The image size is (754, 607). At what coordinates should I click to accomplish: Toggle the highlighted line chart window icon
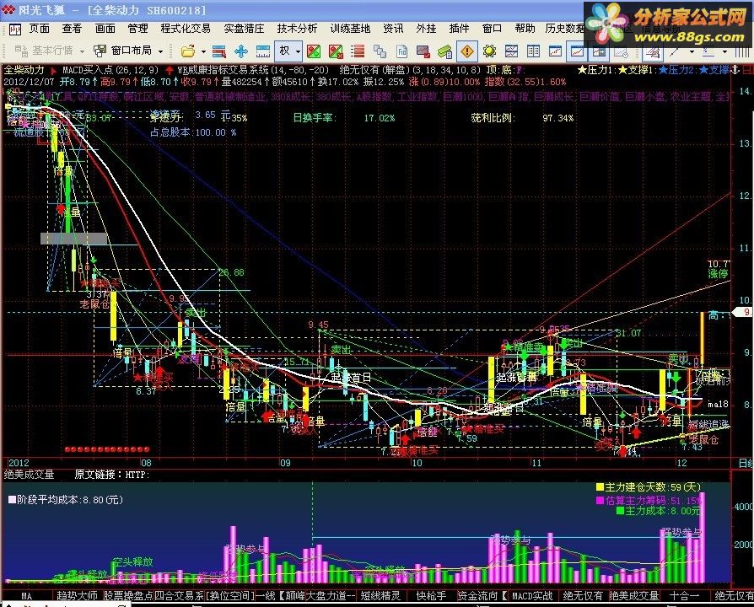(x=577, y=51)
